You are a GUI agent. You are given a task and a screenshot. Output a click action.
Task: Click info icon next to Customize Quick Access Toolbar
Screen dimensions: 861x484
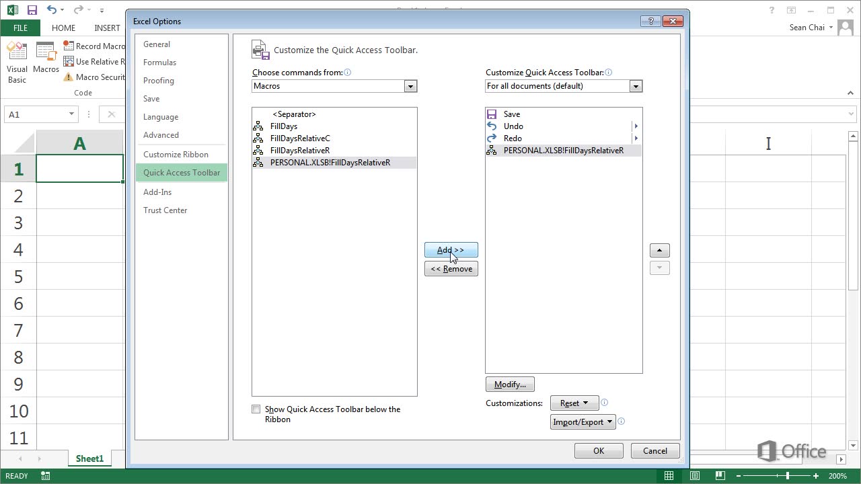609,73
